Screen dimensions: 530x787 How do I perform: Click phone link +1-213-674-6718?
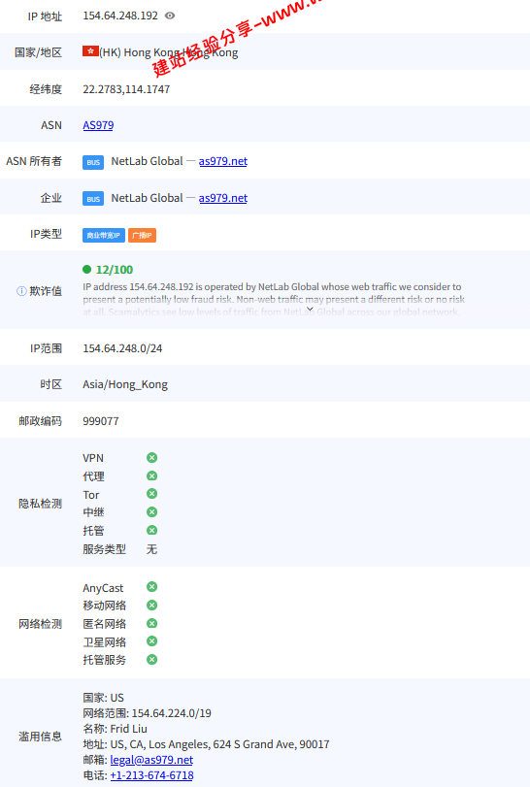(152, 775)
